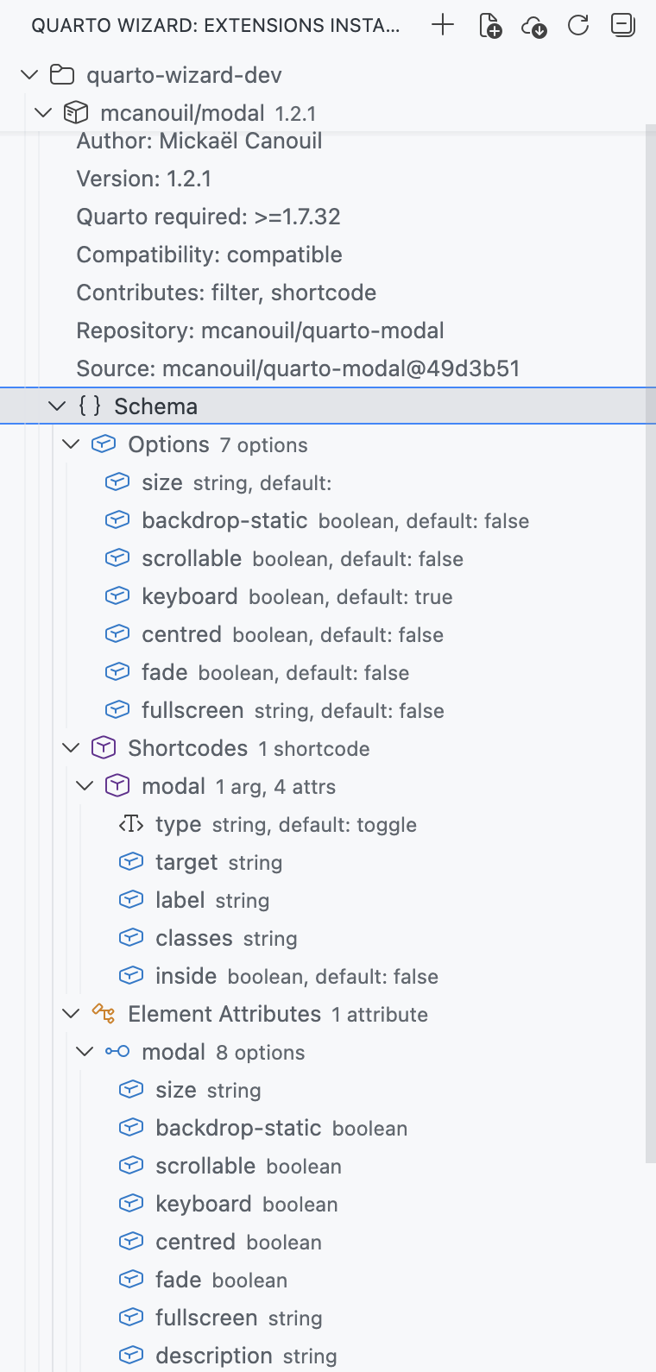Viewport: 656px width, 1372px height.
Task: Click the Options hexagon icon
Action: (104, 444)
